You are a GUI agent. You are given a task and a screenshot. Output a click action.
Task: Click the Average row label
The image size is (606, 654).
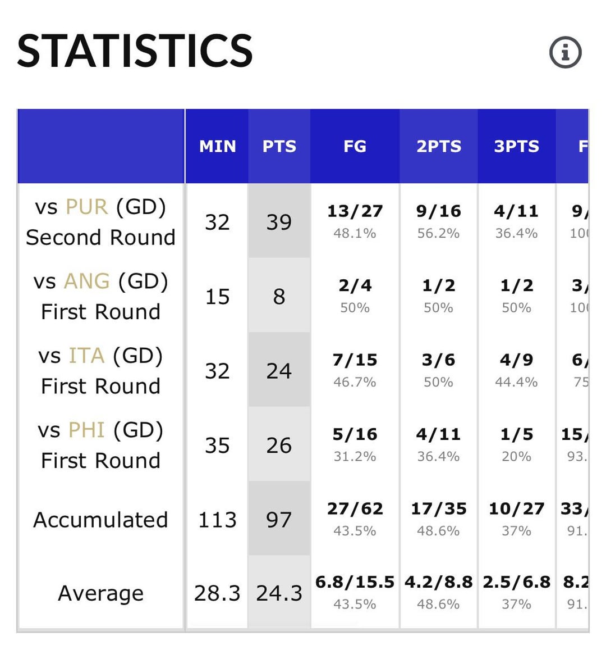pyautogui.click(x=100, y=593)
